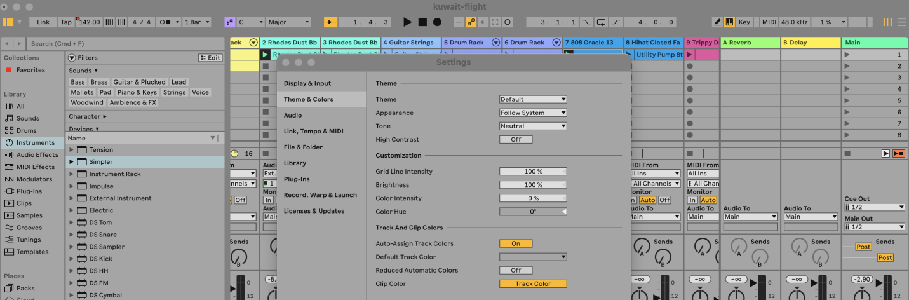Adjust the Color Hue slider

(533, 212)
